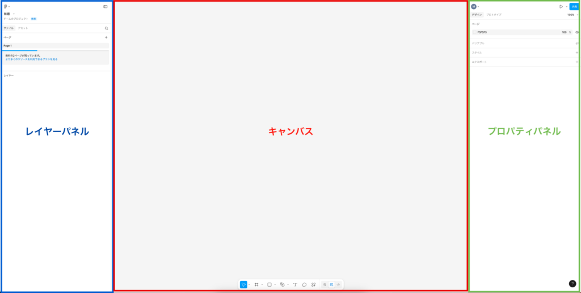Click the help question mark button
This screenshot has height=293, width=581.
572,283
